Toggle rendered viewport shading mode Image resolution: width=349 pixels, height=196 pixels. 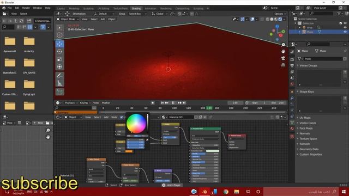point(280,20)
